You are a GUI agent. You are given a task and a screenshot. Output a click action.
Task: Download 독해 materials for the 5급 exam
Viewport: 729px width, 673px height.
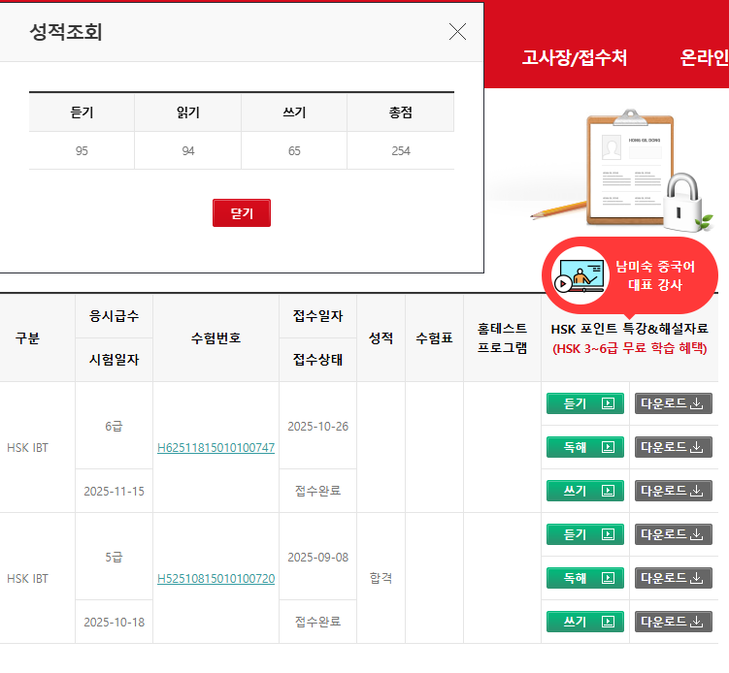(x=673, y=578)
